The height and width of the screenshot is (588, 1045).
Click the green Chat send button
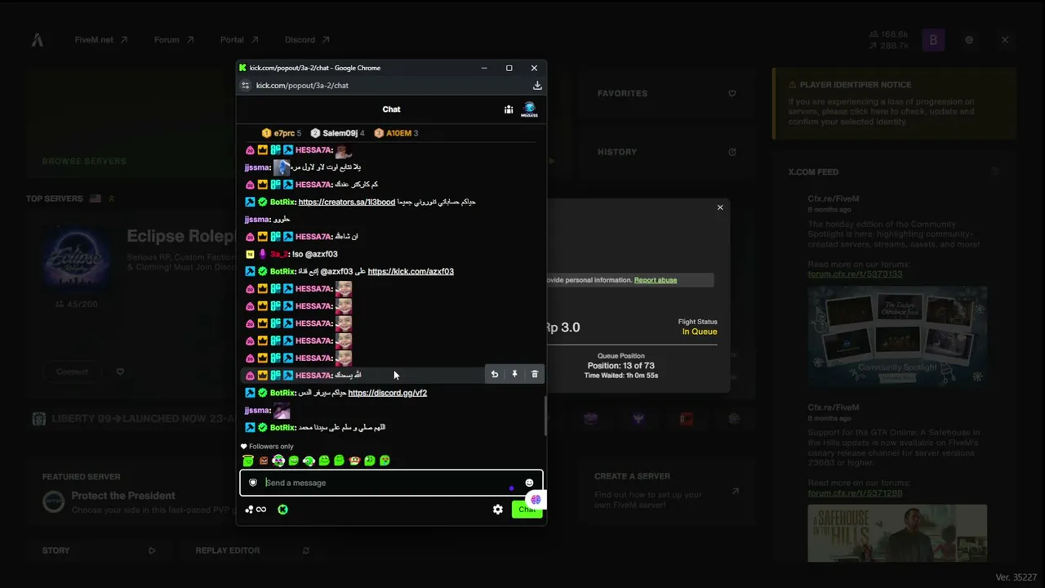pos(527,510)
